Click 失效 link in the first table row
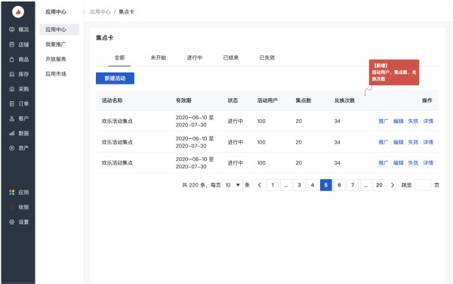Viewport: 453px width, 284px height. [413, 121]
